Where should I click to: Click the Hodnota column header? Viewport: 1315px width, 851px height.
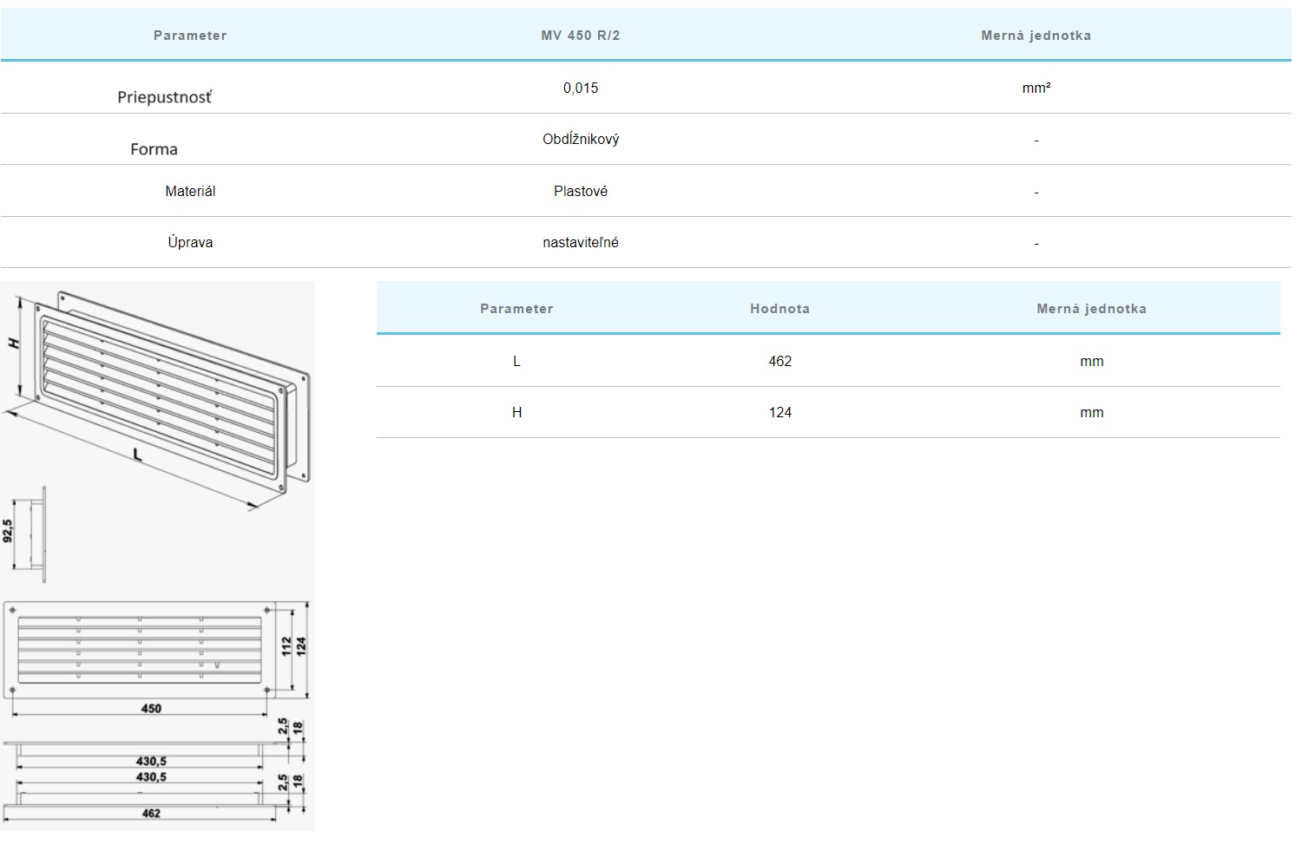pos(779,309)
